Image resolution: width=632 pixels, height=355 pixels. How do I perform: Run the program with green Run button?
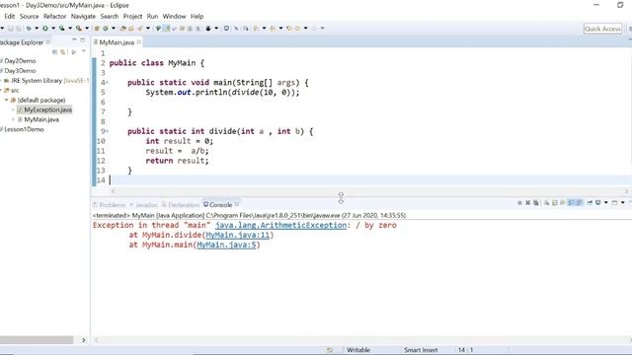[45, 29]
